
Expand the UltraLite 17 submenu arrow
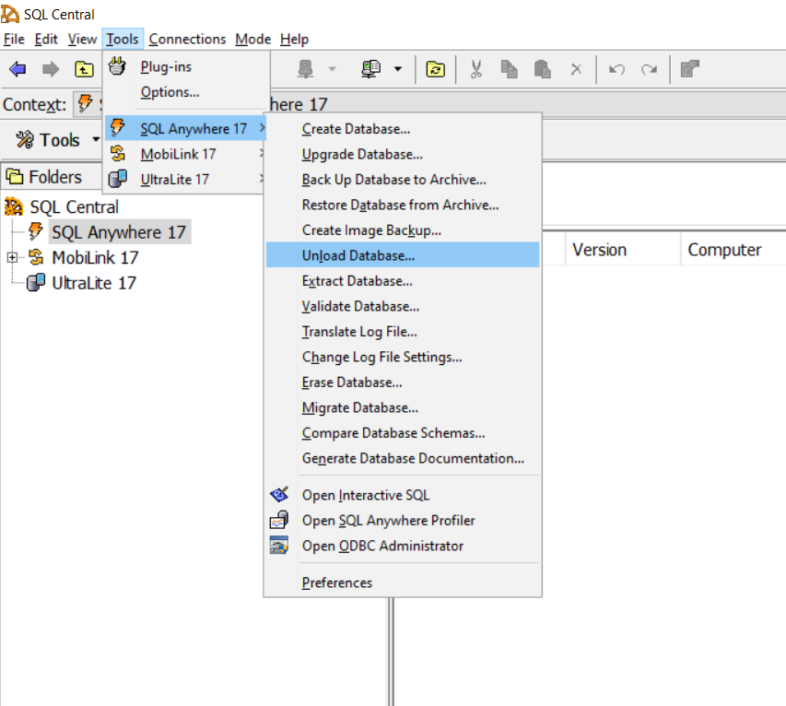pyautogui.click(x=261, y=179)
